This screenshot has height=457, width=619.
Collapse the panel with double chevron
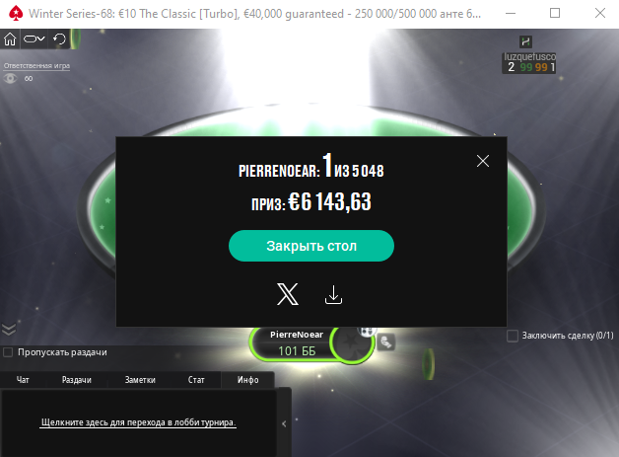[x=9, y=329]
